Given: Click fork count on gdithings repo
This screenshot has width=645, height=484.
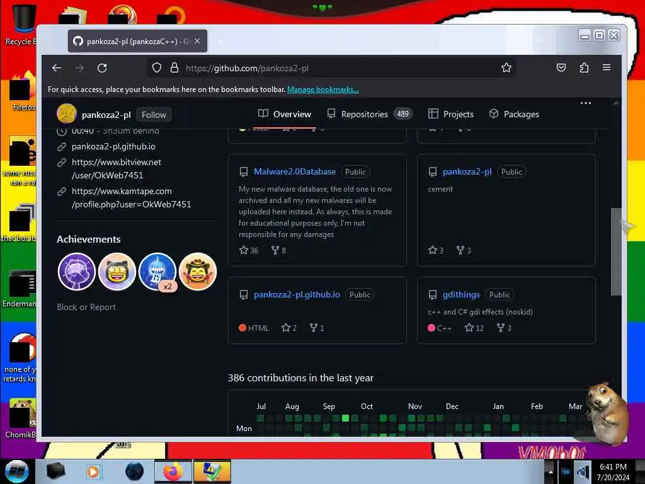Looking at the screenshot, I should pyautogui.click(x=504, y=328).
